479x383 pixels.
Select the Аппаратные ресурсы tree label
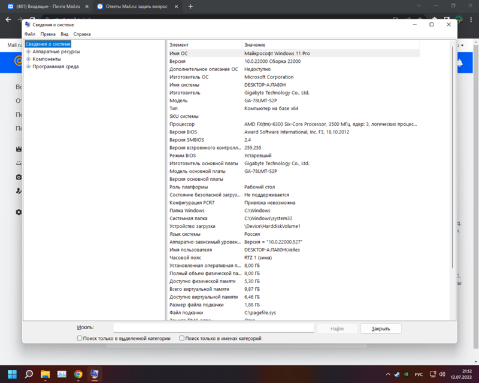[x=56, y=51]
